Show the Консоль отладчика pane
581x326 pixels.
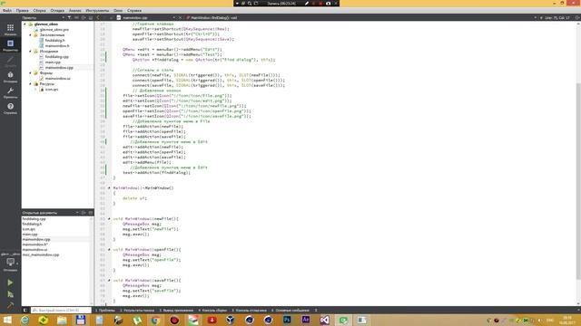[x=249, y=311]
